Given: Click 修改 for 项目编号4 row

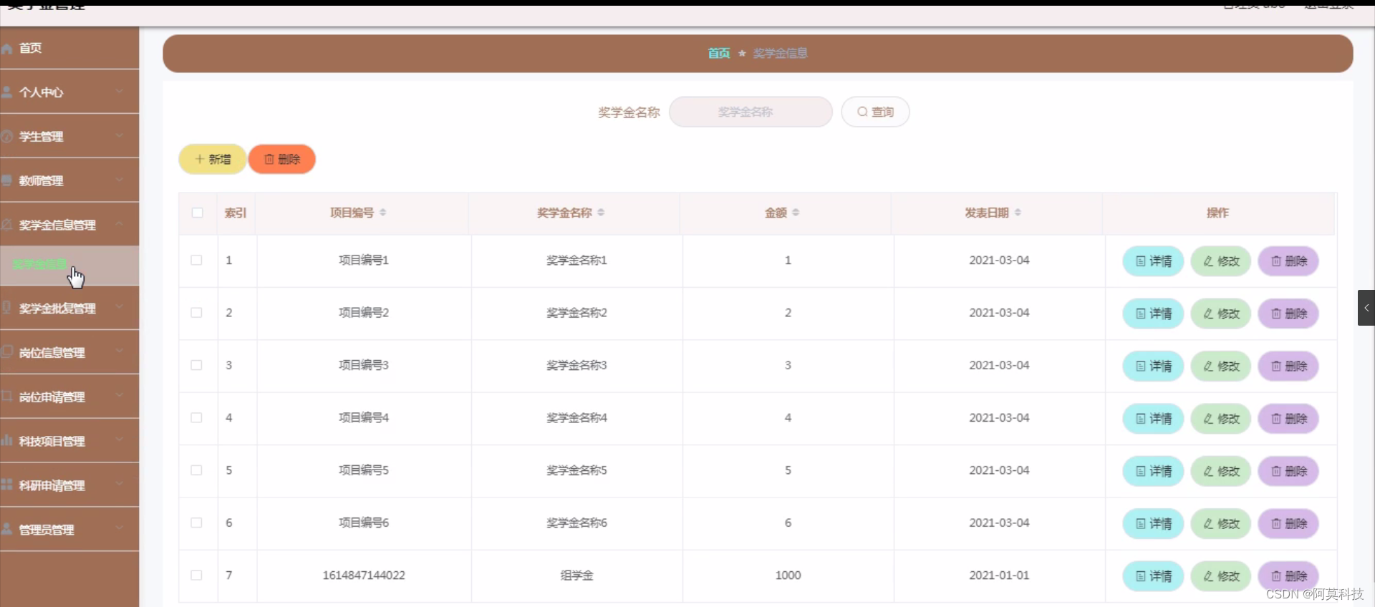Looking at the screenshot, I should (1221, 419).
